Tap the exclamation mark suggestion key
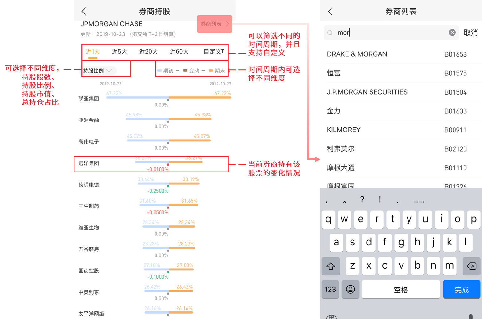Image resolution: width=482 pixels, height=319 pixels. [380, 200]
